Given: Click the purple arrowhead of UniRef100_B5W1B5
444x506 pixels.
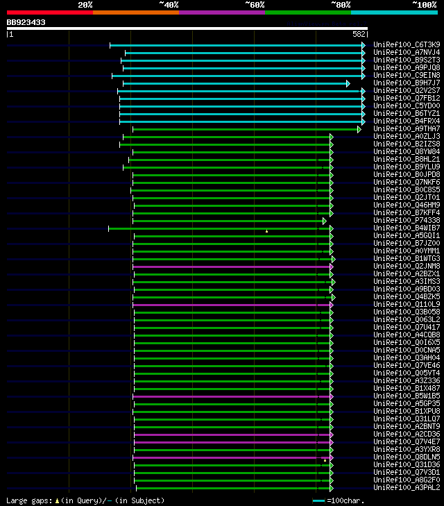Looking at the screenshot, I should 332,396.
